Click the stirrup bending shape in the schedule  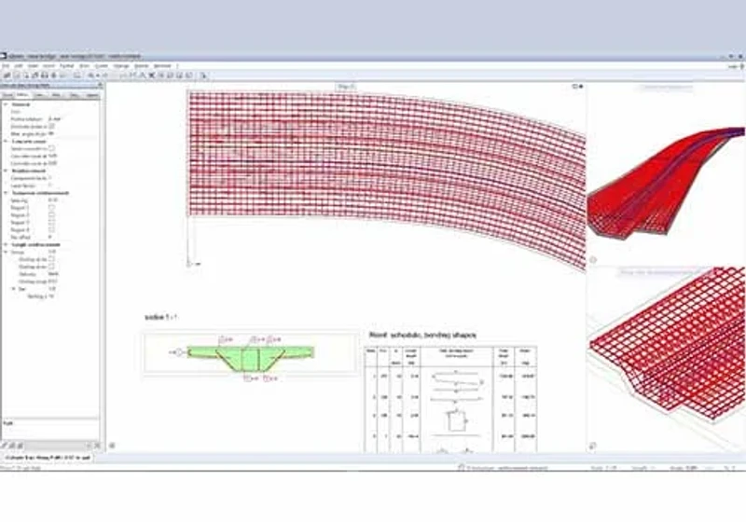click(457, 419)
